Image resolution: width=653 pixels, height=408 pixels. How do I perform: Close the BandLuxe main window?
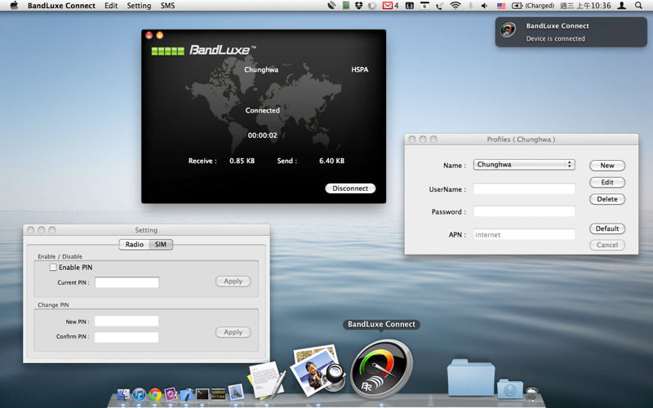coord(149,35)
